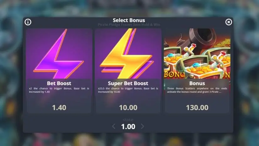Click the Three Bonus Scatters description text
The height and width of the screenshot is (146, 259).
pos(197,90)
